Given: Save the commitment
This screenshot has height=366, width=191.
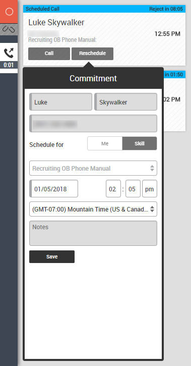Looking at the screenshot, I should [x=52, y=257].
